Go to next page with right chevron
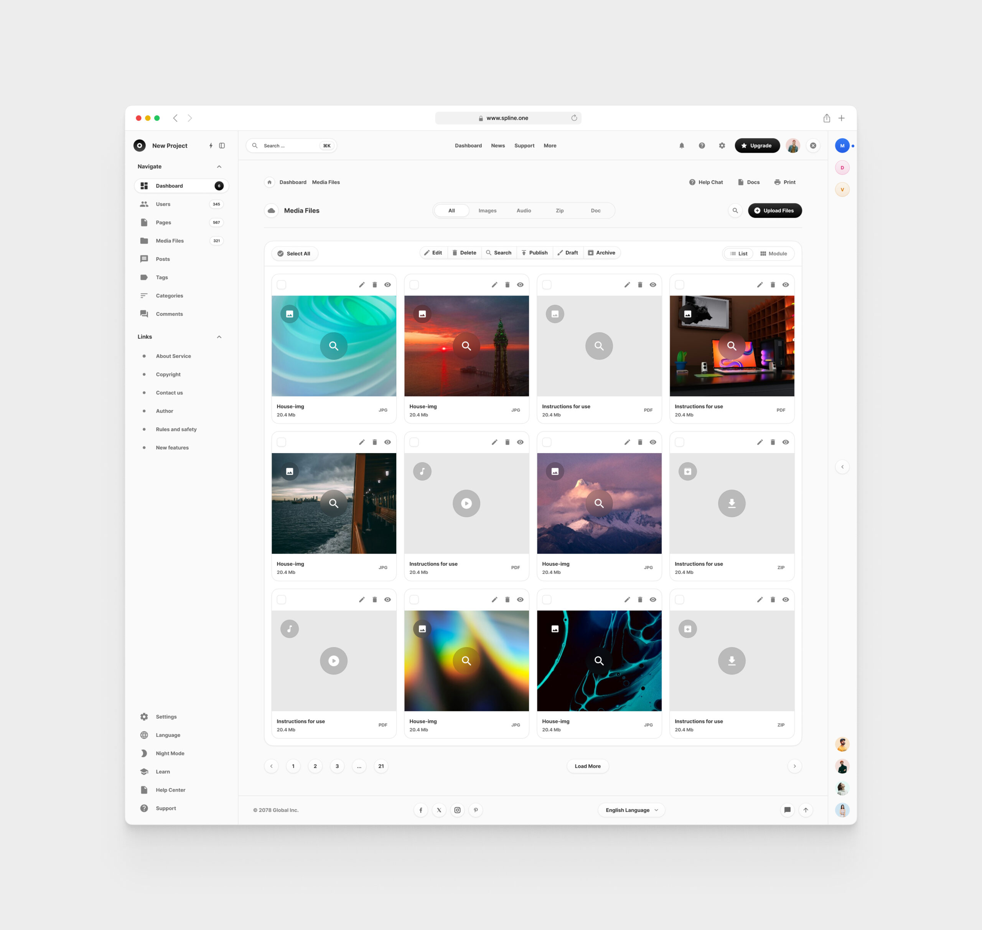The height and width of the screenshot is (930, 982). click(795, 767)
